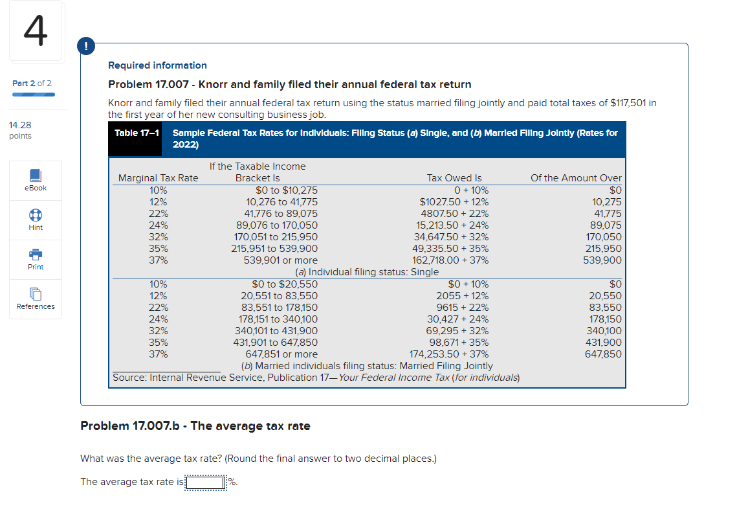
Task: Click the bracket cell 89,076 to 170,050
Action: point(277,225)
